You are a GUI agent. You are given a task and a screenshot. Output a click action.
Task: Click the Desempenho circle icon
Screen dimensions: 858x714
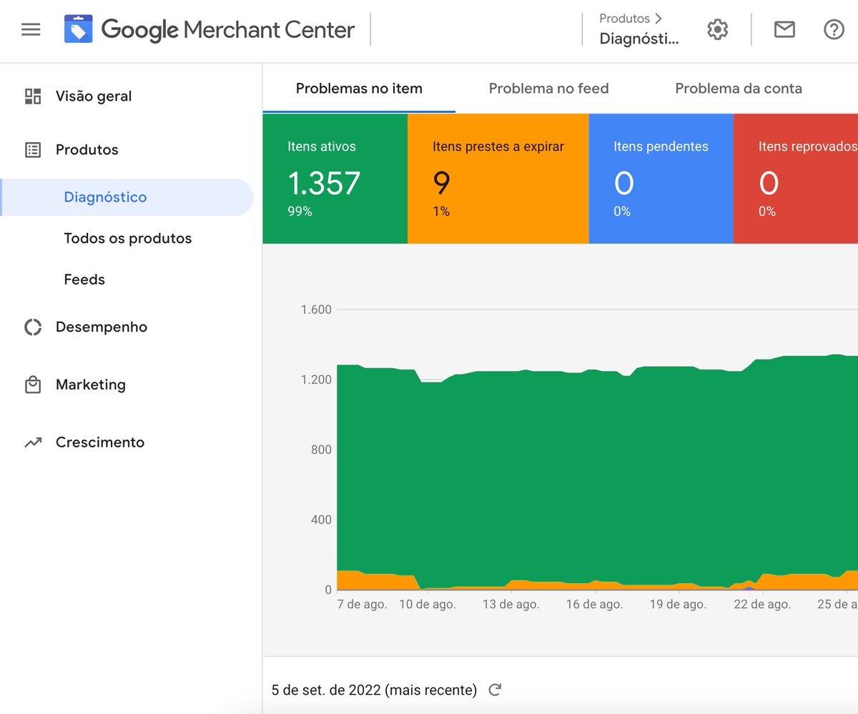pyautogui.click(x=33, y=327)
